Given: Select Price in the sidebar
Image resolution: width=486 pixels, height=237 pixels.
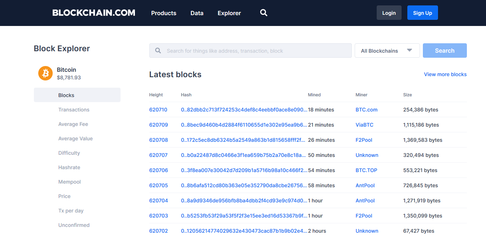Looking at the screenshot, I should pyautogui.click(x=64, y=196).
